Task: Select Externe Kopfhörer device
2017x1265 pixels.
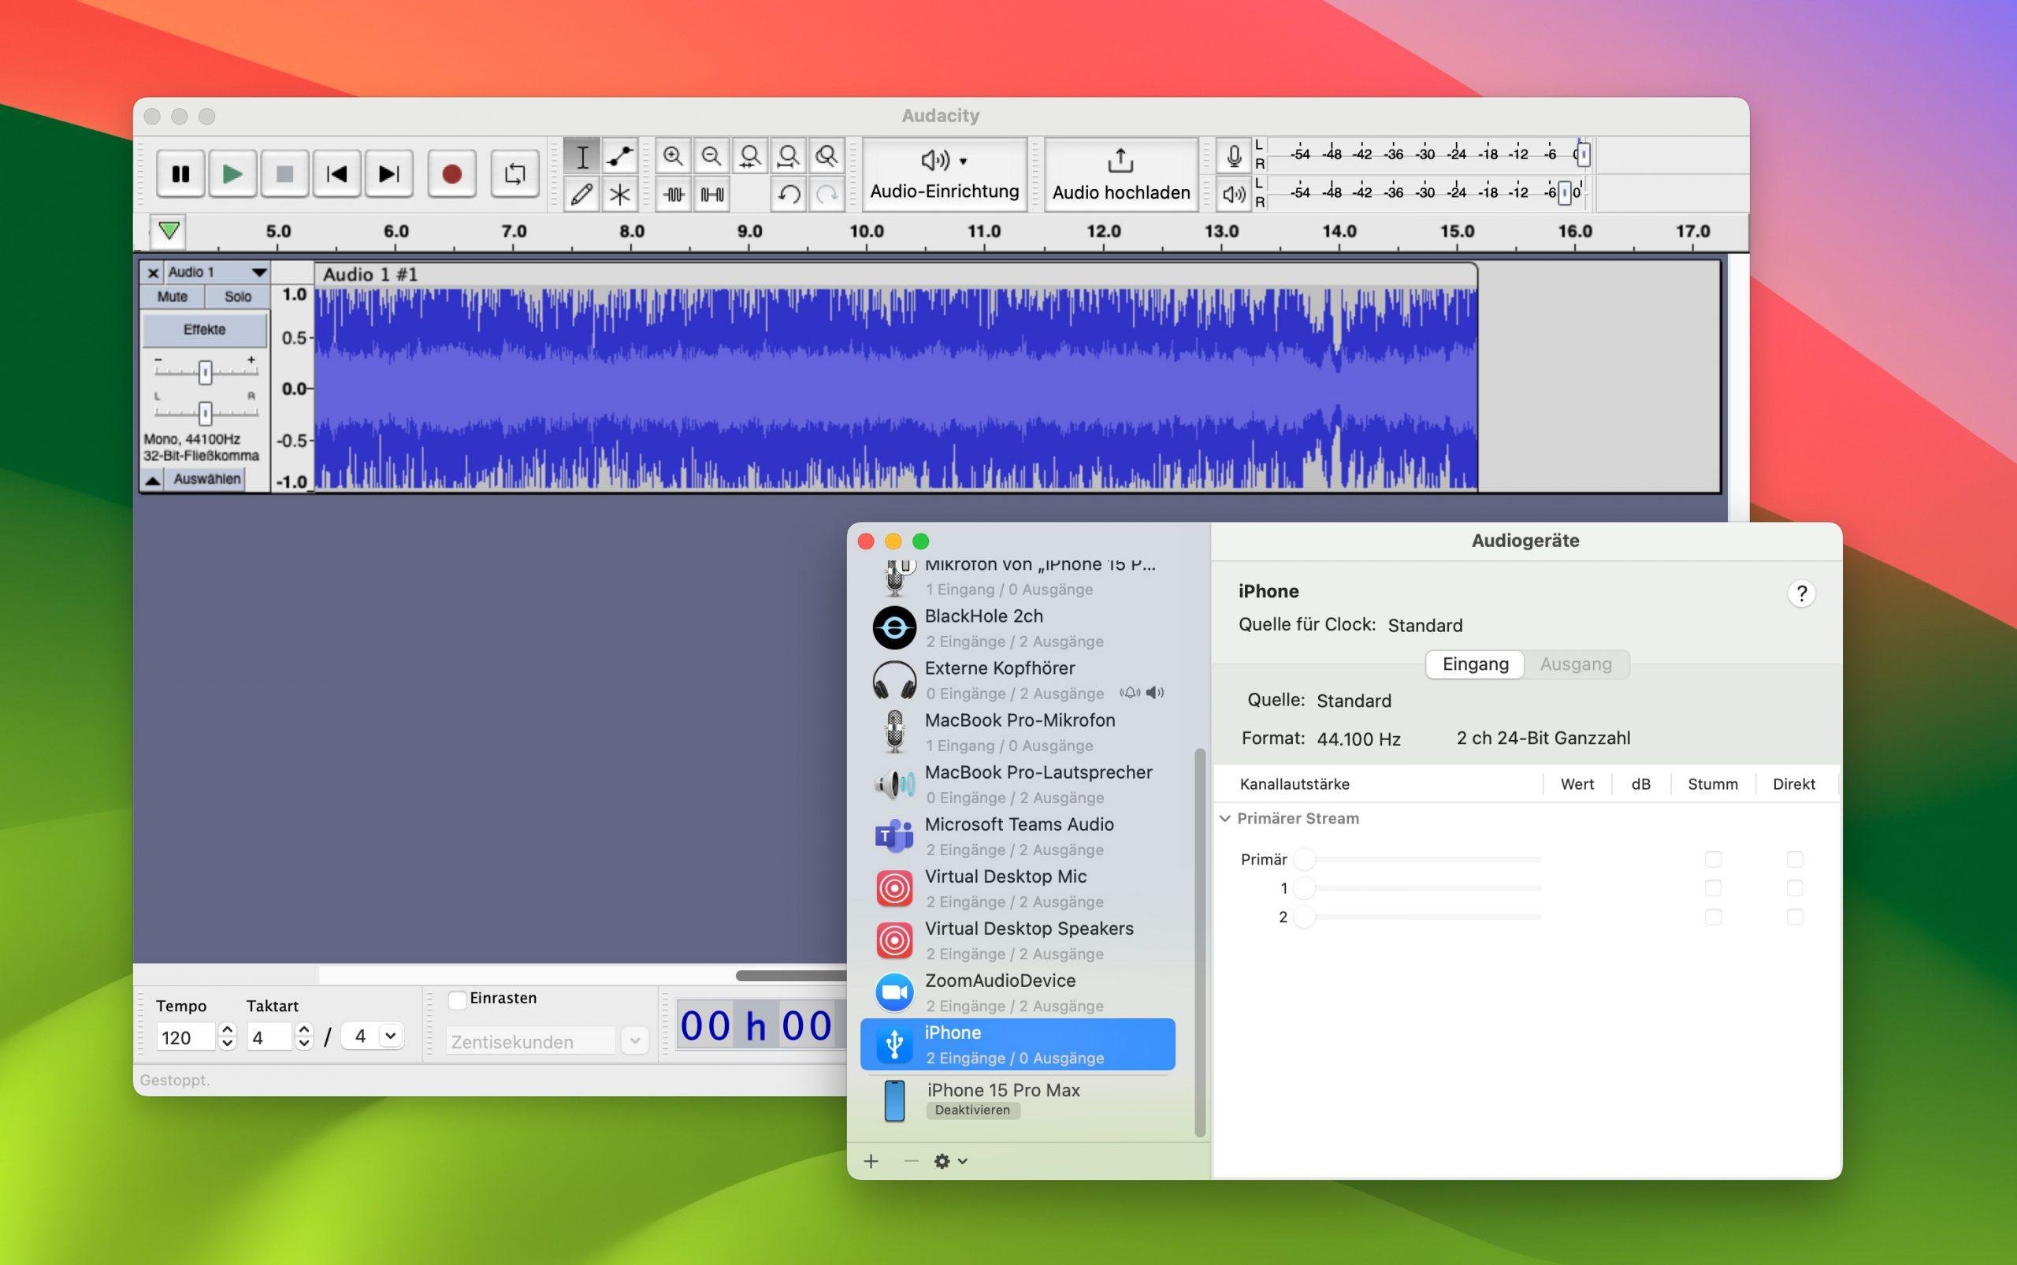Action: click(x=1018, y=680)
